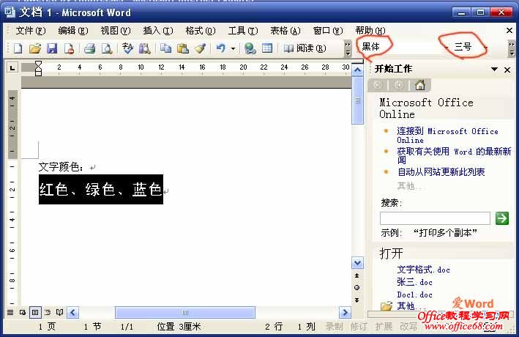This screenshot has width=519, height=337.
Task: Click the vertical scrollbar thumb
Action: [357, 100]
